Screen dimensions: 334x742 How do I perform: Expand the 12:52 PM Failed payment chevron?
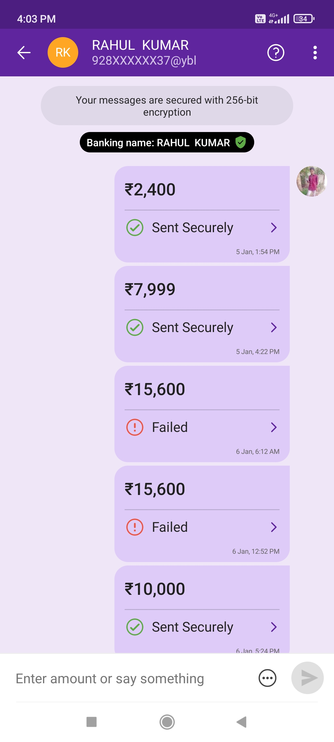tap(274, 527)
